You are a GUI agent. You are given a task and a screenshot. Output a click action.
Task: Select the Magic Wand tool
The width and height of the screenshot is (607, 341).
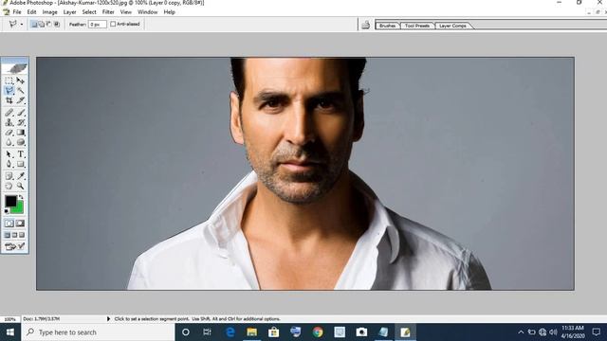pos(21,91)
